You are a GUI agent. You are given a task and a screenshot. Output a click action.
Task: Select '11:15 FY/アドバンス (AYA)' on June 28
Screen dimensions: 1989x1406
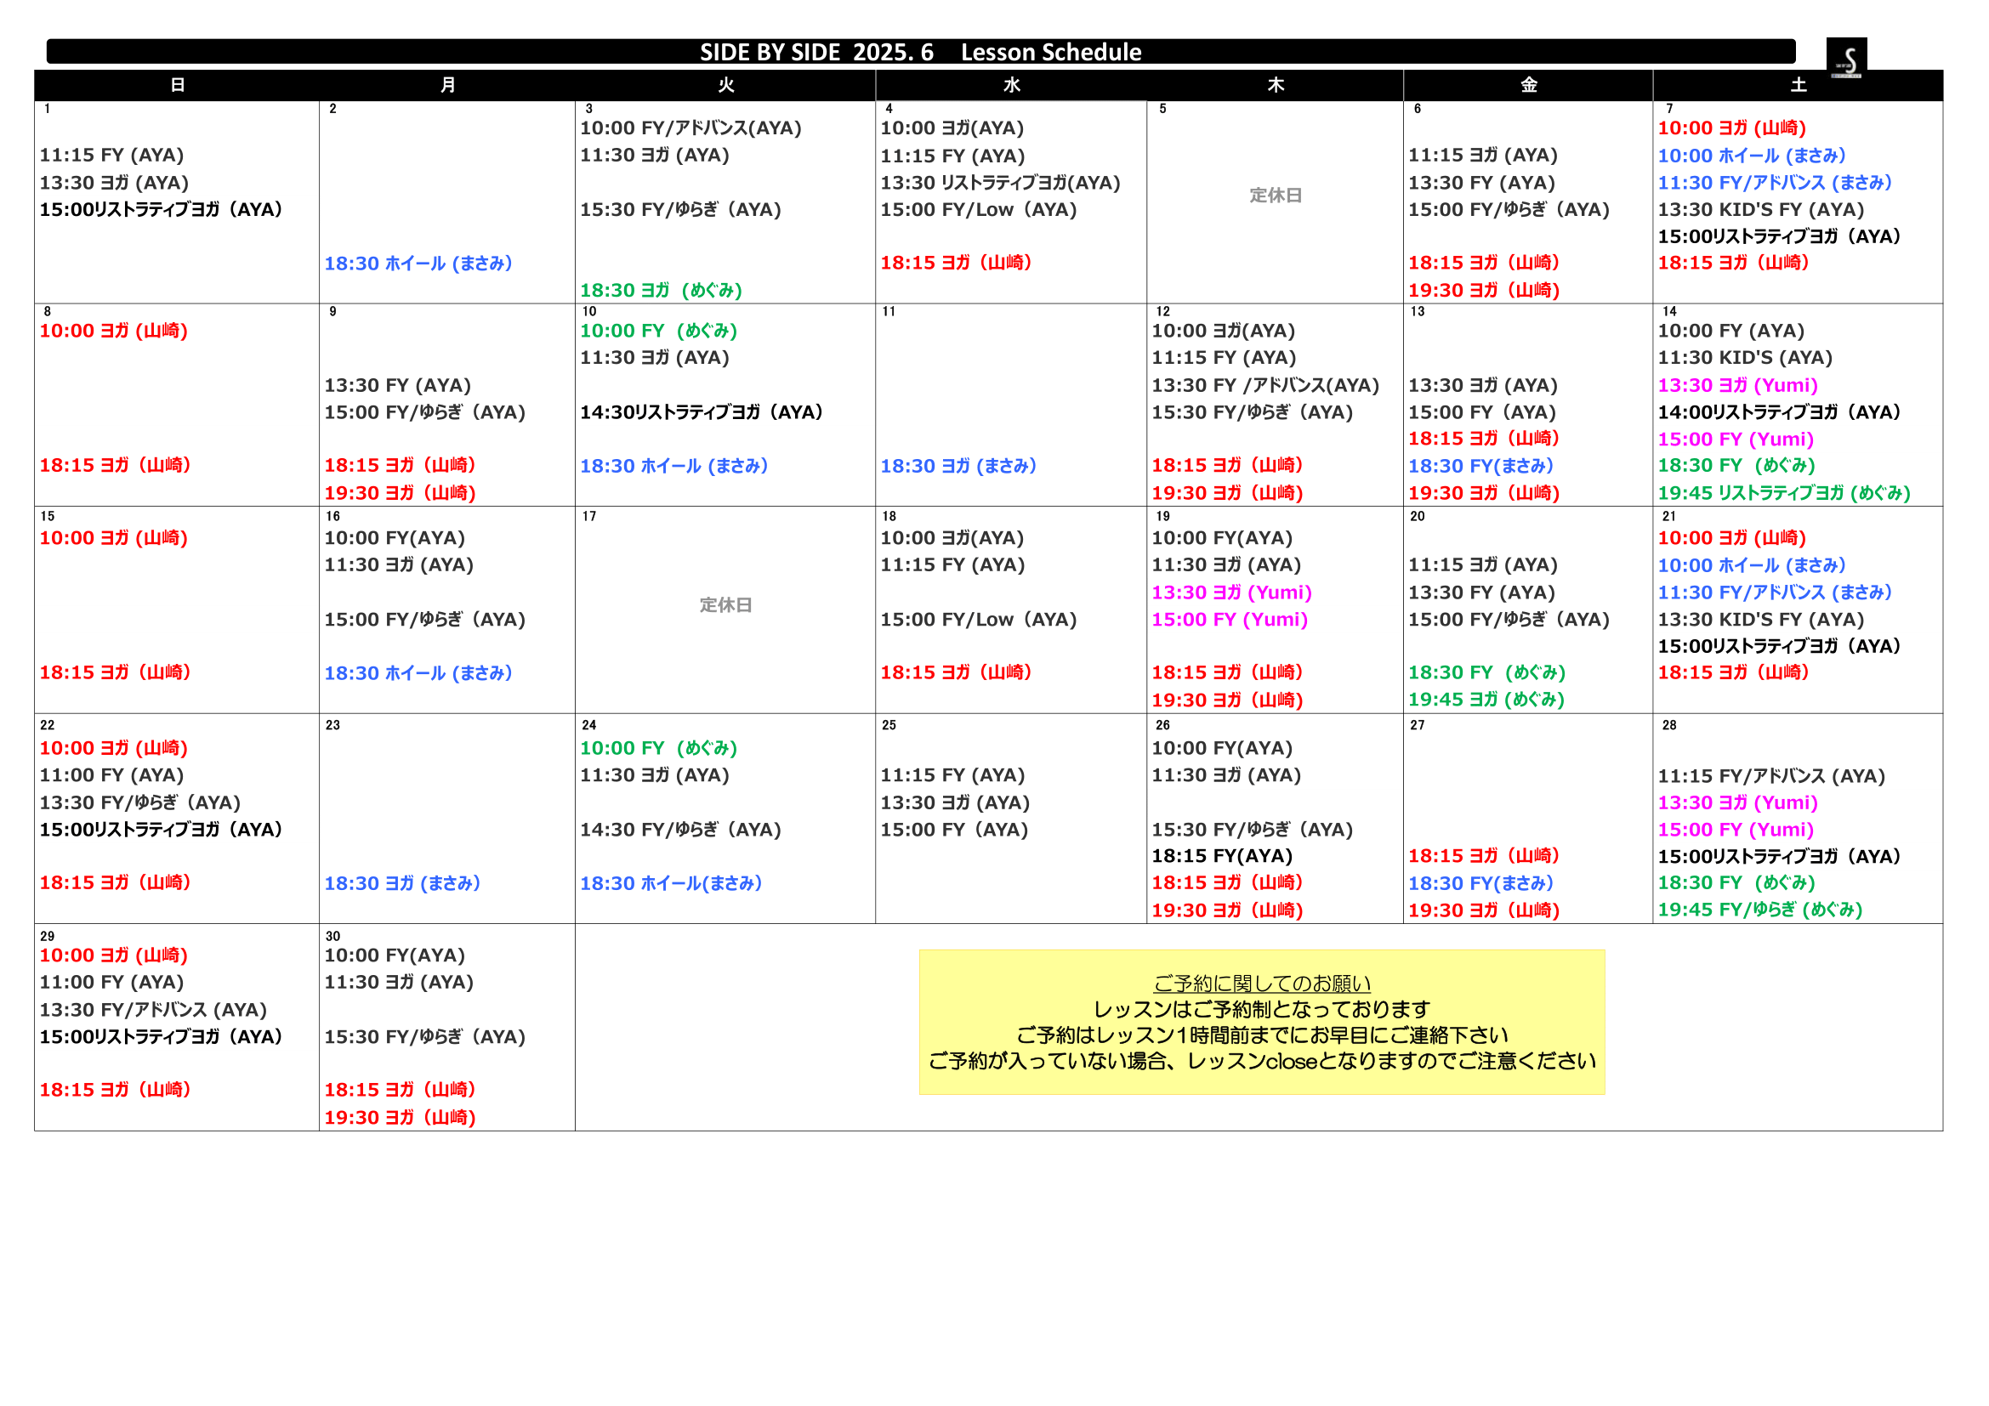tap(1771, 776)
